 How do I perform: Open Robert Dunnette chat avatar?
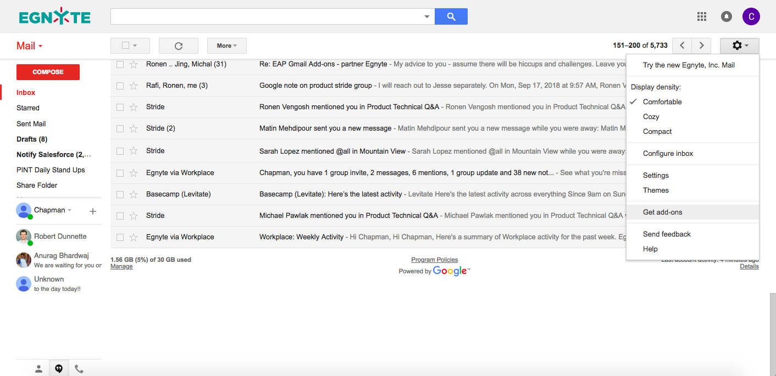pyautogui.click(x=24, y=237)
